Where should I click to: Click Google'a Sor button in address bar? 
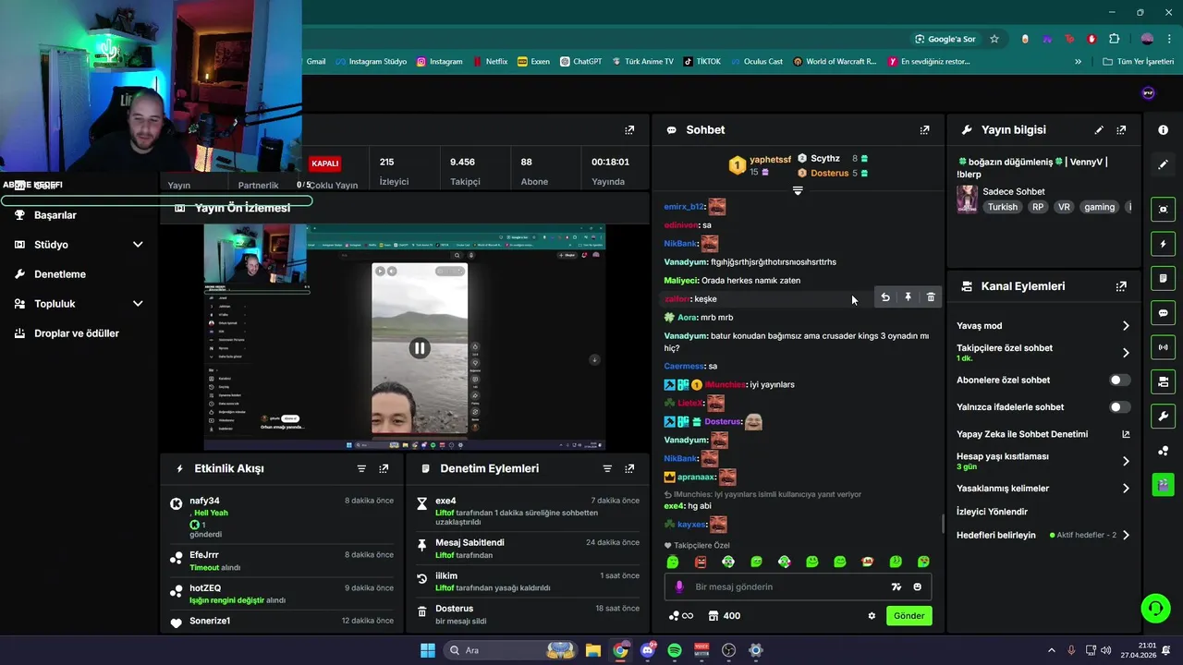tap(945, 39)
